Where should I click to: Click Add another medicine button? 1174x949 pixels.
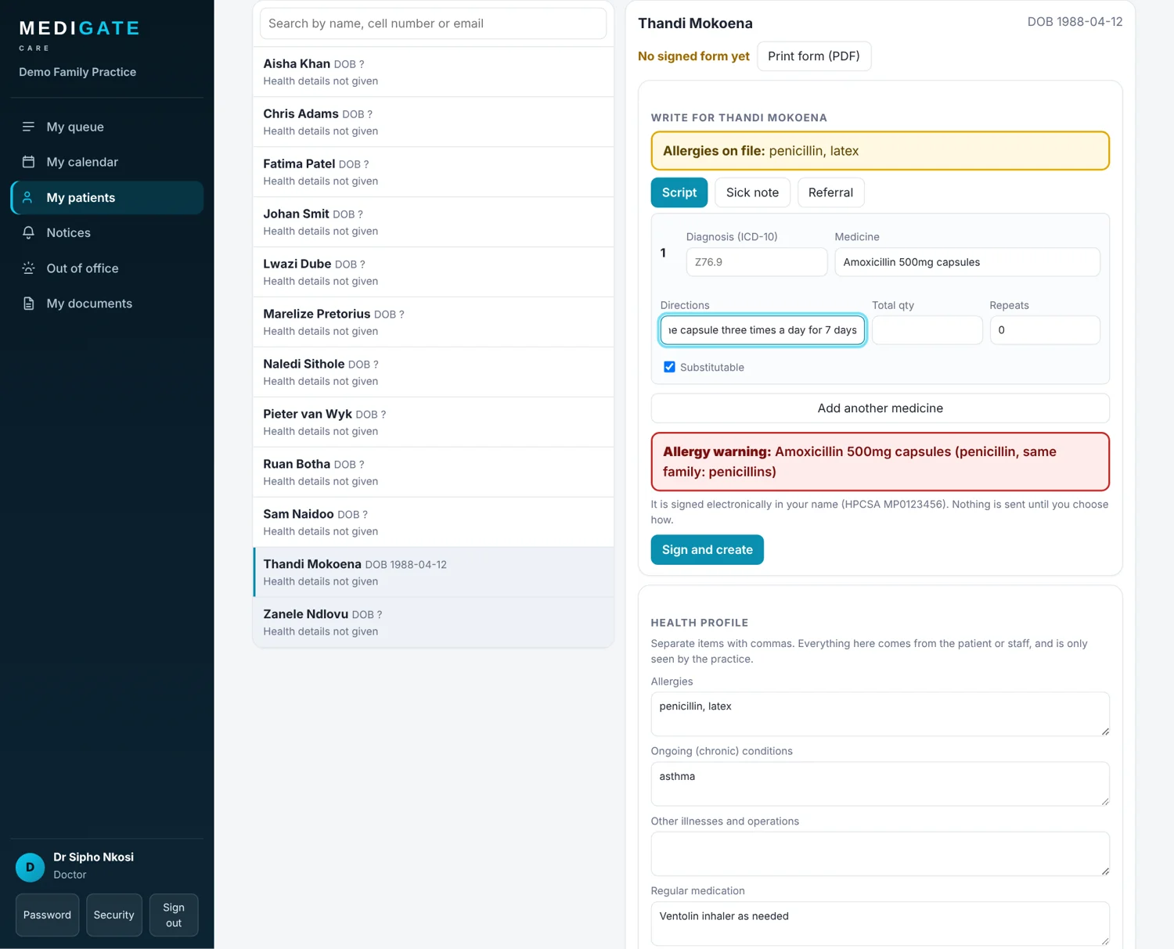(x=880, y=408)
